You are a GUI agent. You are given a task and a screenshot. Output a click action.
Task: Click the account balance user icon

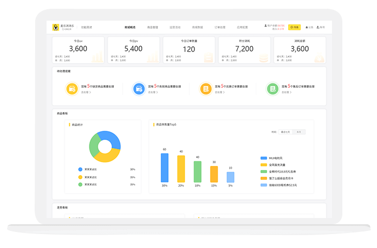(265, 25)
